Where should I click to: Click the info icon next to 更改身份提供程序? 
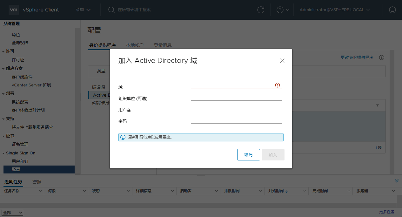[382, 58]
